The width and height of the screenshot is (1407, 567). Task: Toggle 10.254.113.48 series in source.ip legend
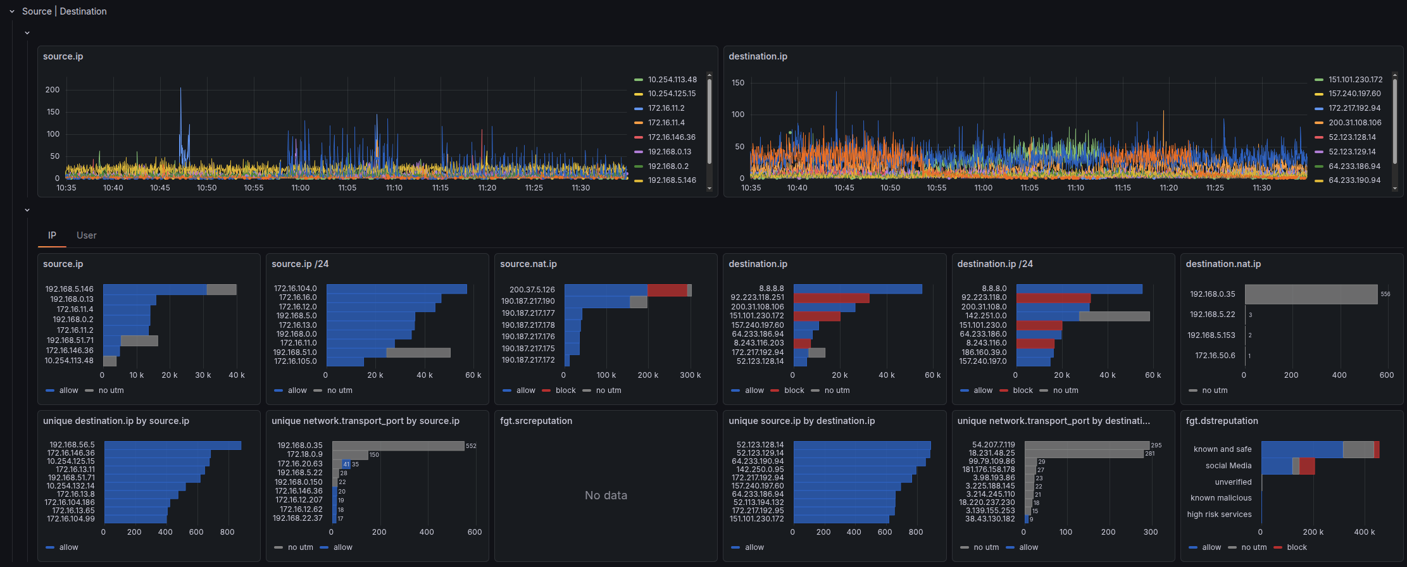point(672,80)
